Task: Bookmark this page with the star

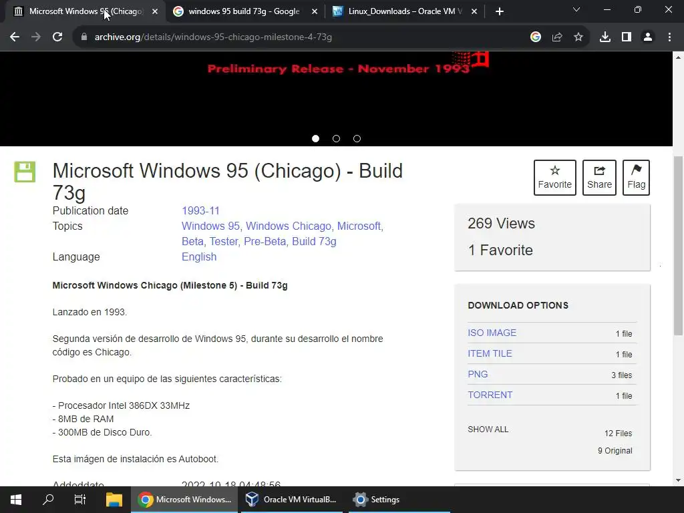Action: click(x=578, y=37)
